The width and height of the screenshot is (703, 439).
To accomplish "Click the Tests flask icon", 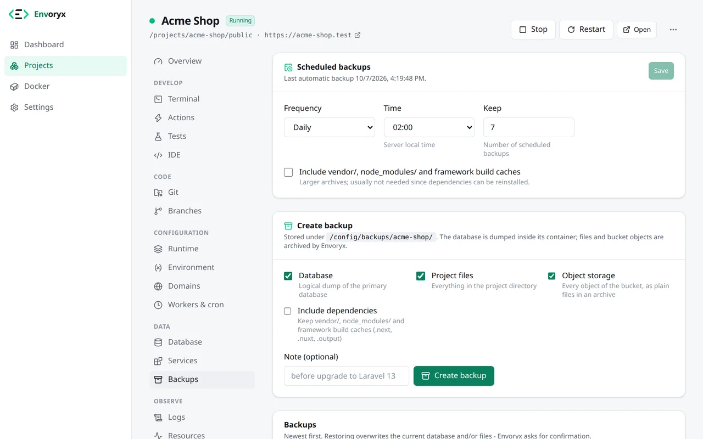I will (158, 136).
